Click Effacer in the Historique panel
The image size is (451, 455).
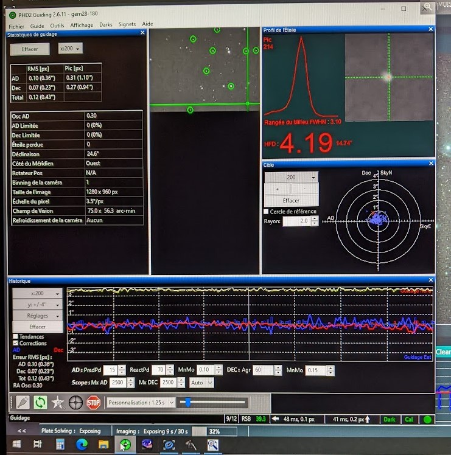(x=37, y=327)
